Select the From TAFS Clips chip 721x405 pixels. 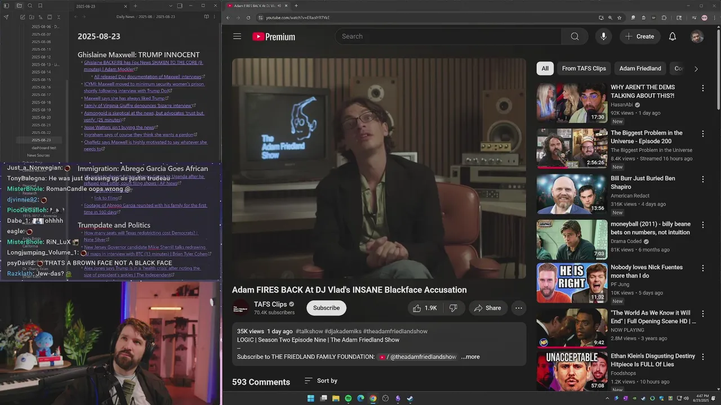click(x=584, y=69)
